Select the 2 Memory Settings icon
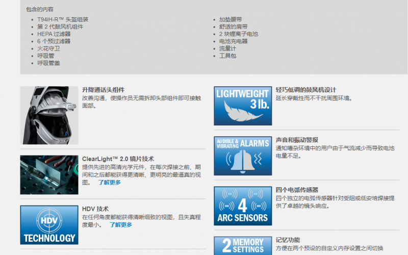The image size is (408, 255). (x=243, y=246)
